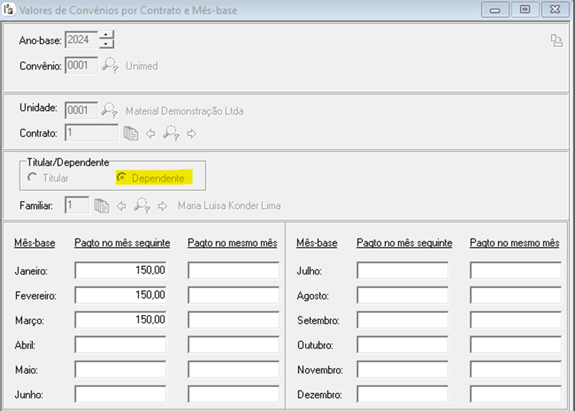This screenshot has height=411, width=575.
Task: Open the Contrato list icon
Action: (131, 134)
